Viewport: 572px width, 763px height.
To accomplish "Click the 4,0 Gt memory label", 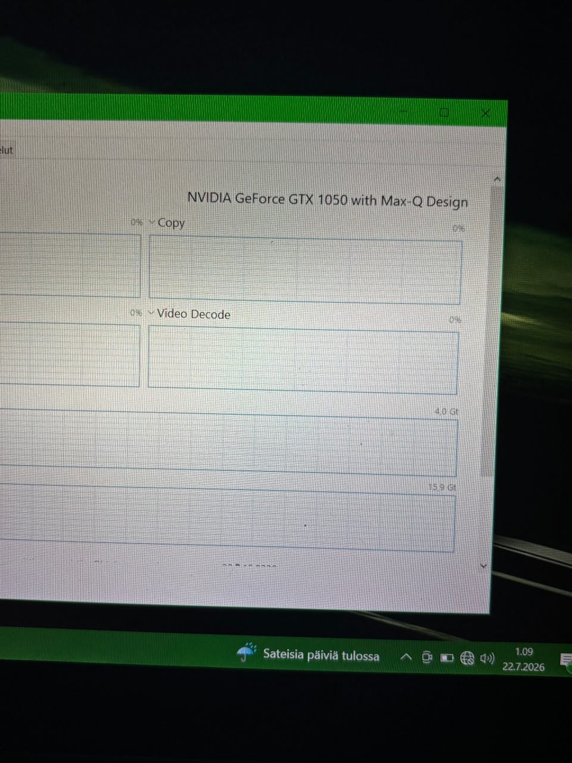I will click(446, 412).
